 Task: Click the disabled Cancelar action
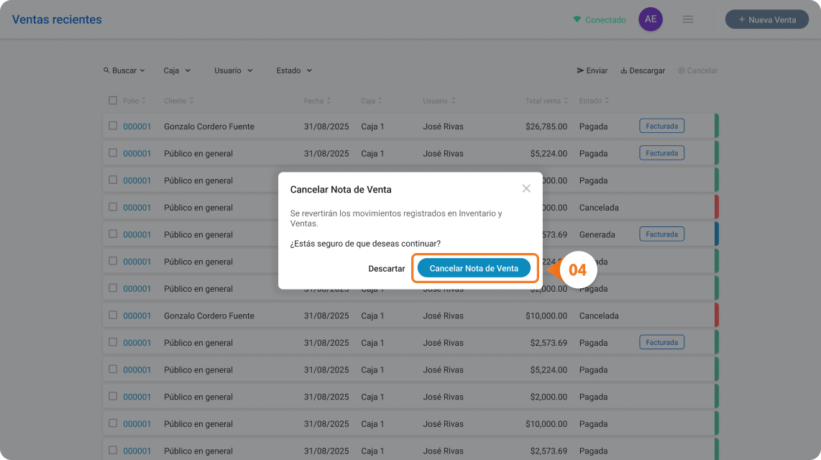697,70
